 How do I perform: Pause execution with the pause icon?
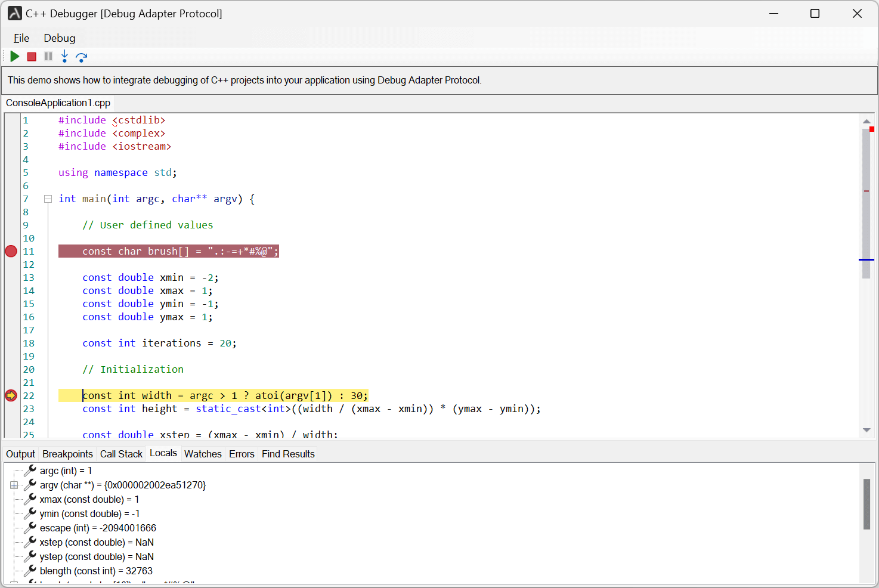coord(48,57)
